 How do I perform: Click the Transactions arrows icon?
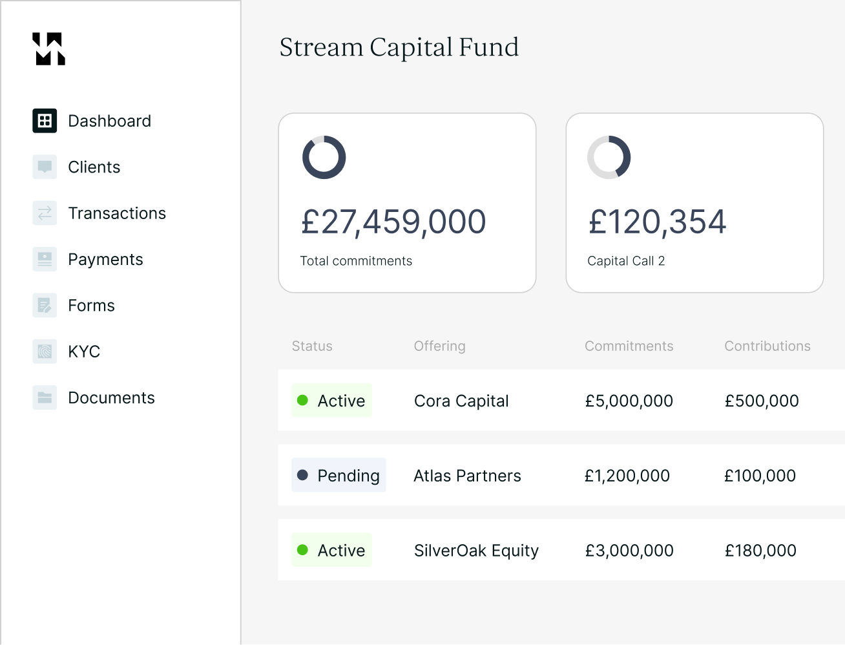44,213
